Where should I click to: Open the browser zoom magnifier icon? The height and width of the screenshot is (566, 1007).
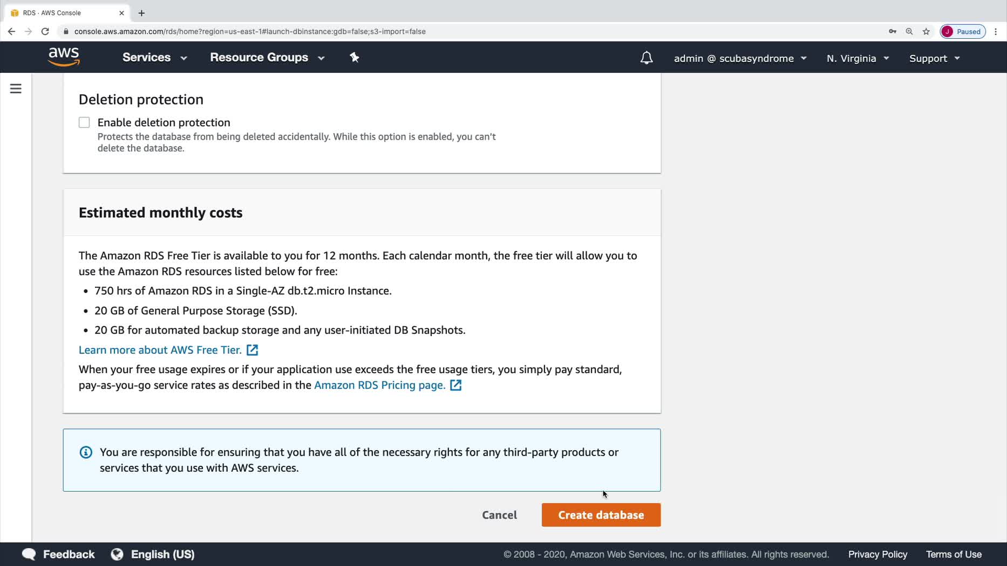[909, 31]
